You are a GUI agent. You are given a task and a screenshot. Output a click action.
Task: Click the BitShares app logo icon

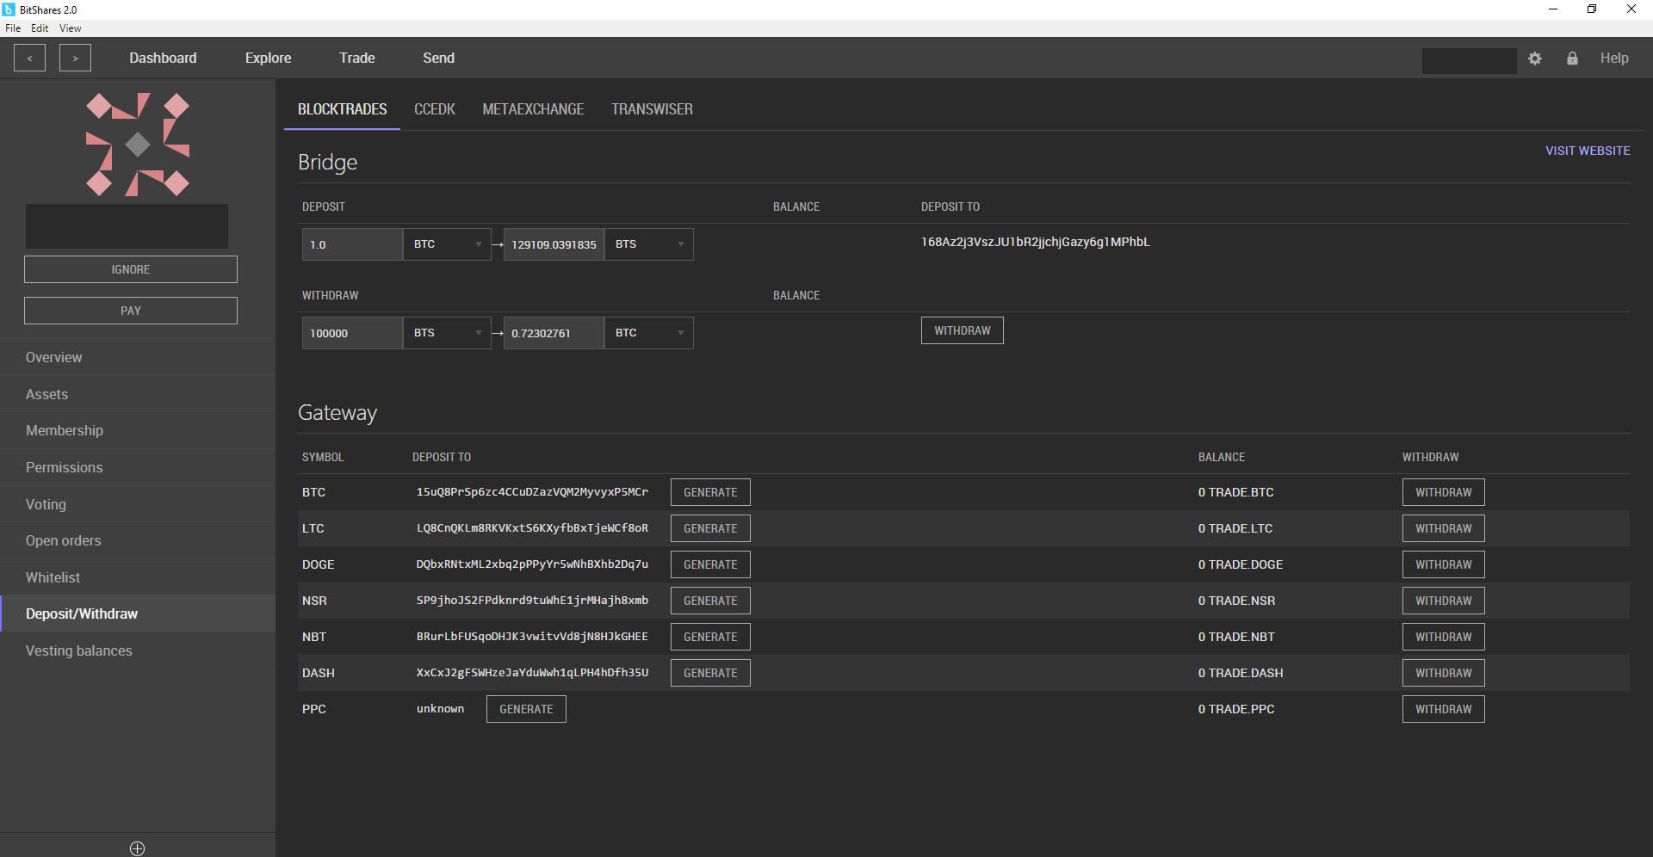[x=9, y=9]
